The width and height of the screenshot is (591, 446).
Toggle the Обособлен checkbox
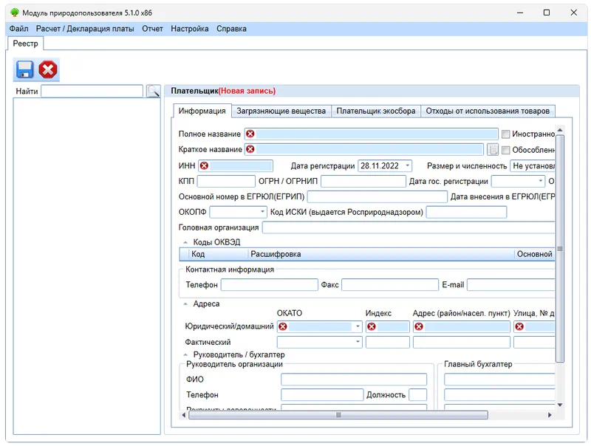click(506, 150)
